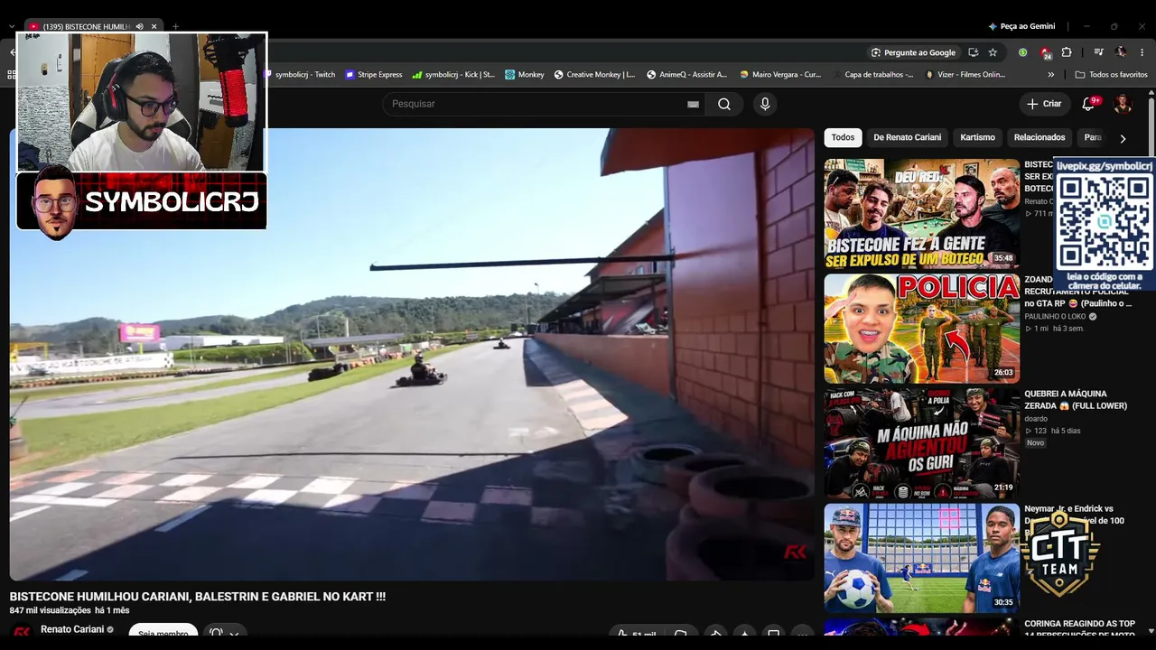
Task: Bookmark this page with the star icon
Action: 993,52
